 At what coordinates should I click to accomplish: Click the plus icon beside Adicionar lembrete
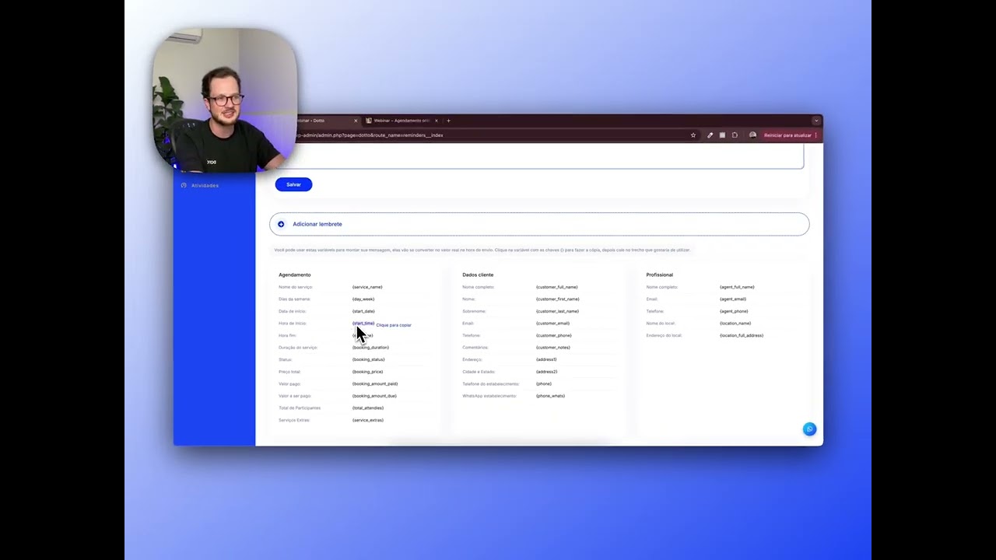[x=282, y=224]
